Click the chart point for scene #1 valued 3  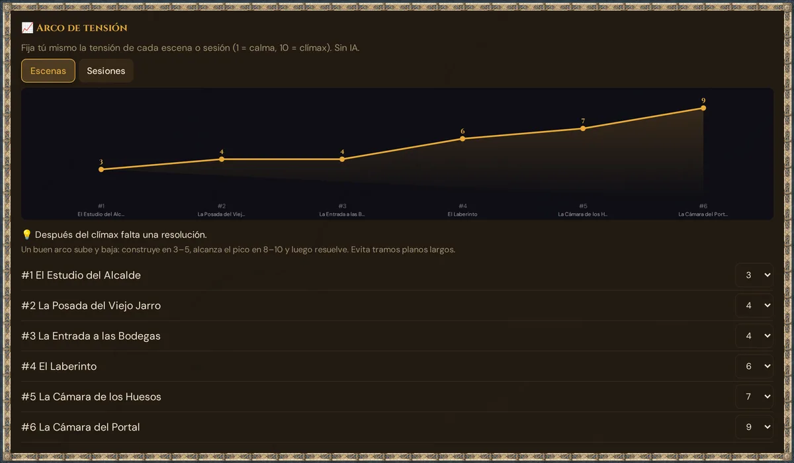(x=101, y=169)
